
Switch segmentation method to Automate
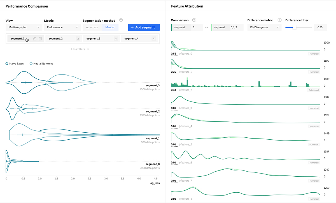[x=92, y=27]
